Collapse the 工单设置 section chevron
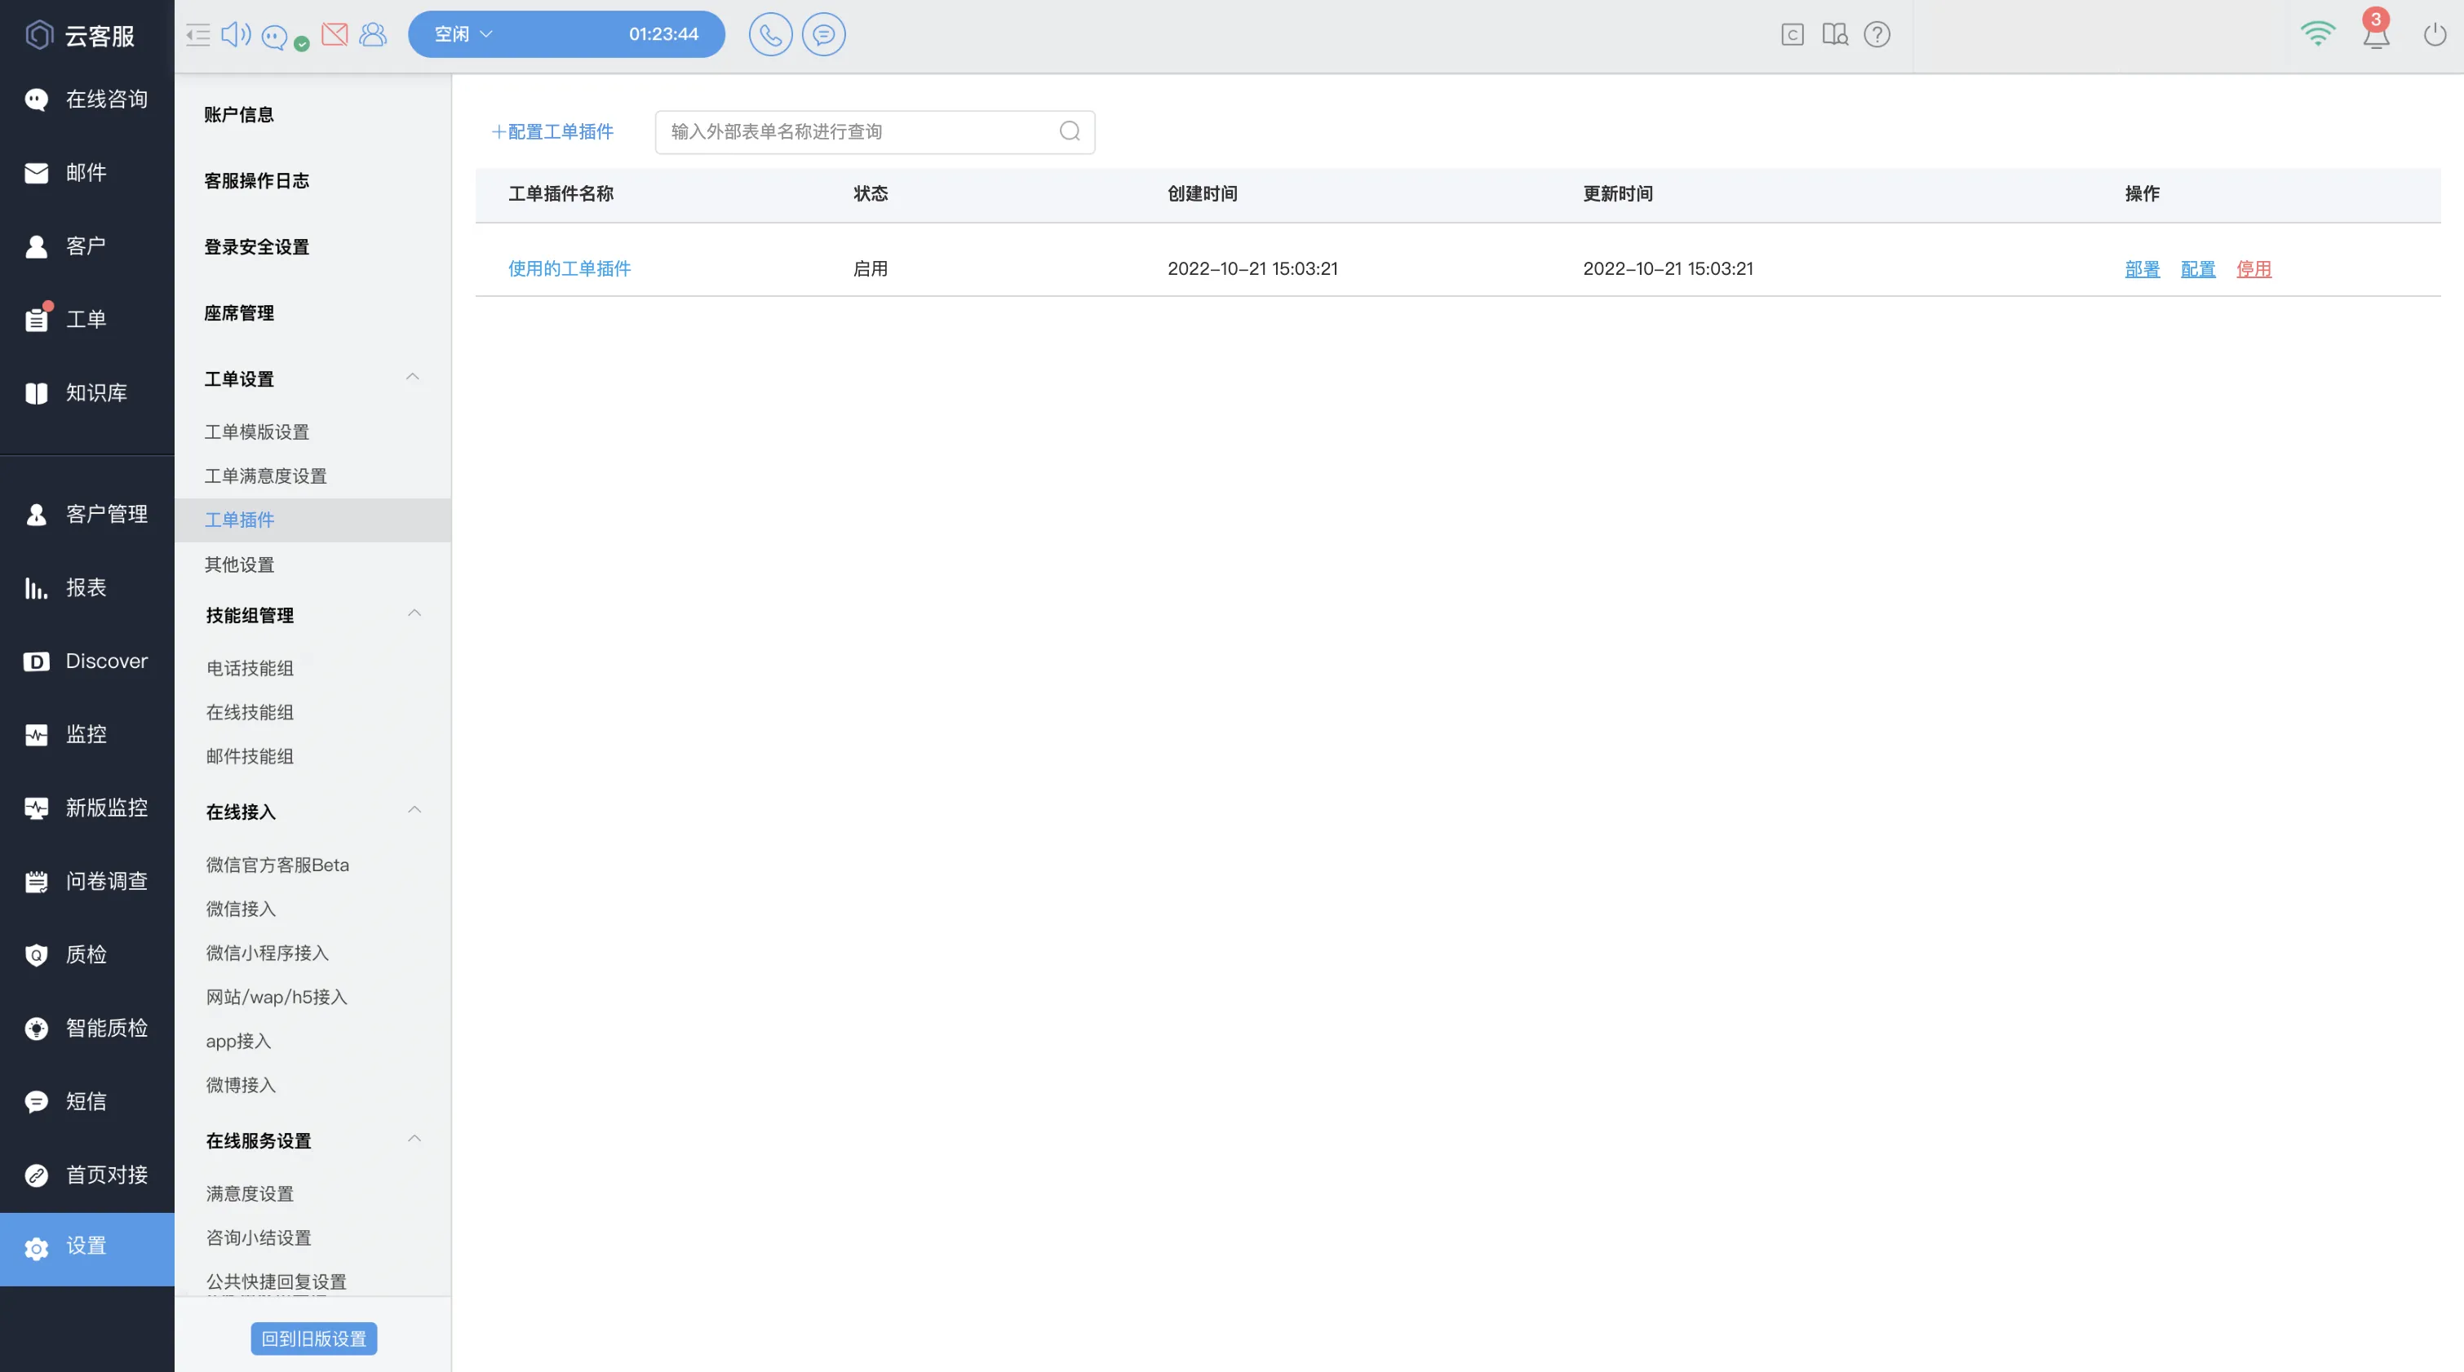The width and height of the screenshot is (2464, 1372). tap(412, 377)
